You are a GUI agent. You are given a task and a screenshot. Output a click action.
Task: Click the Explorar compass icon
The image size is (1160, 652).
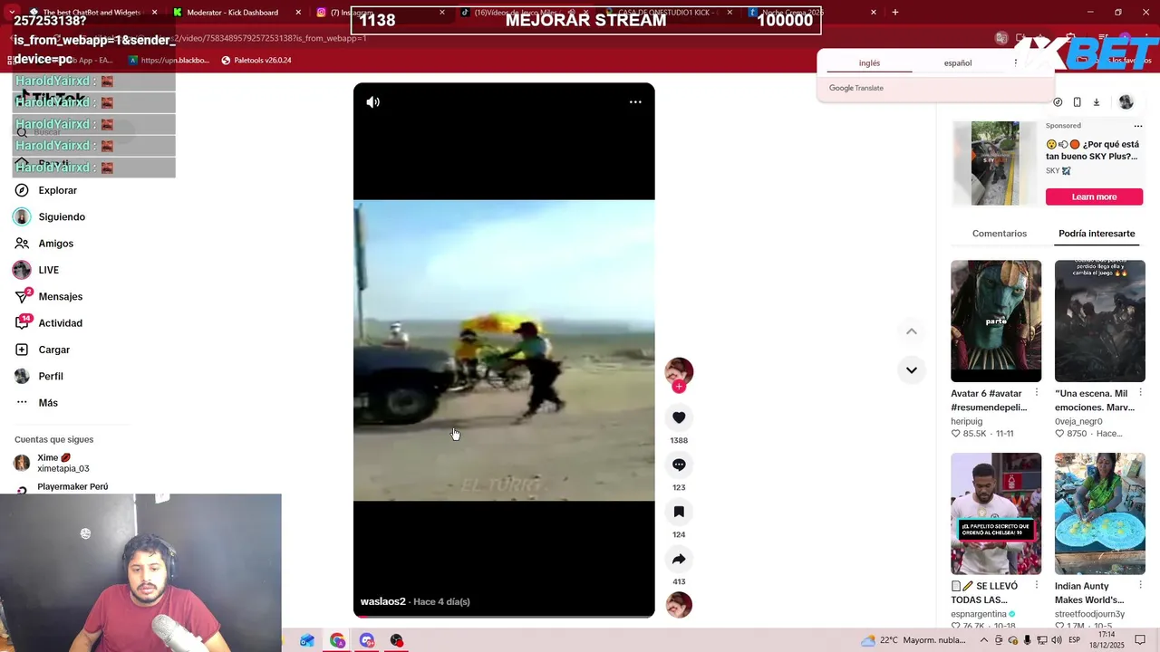(x=22, y=190)
